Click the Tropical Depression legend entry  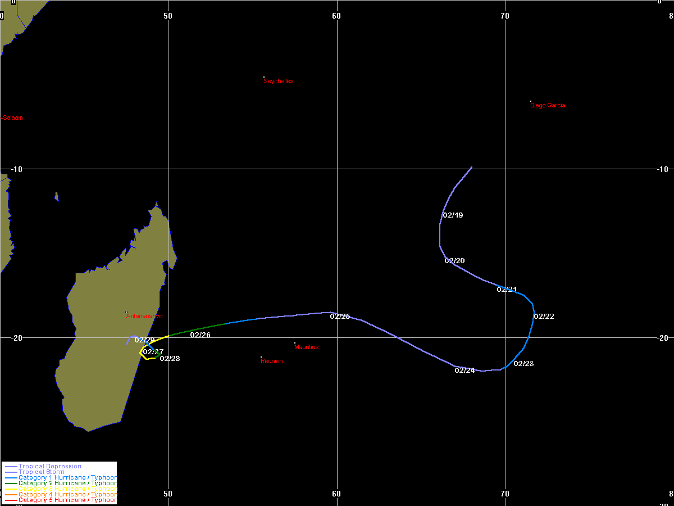49,466
